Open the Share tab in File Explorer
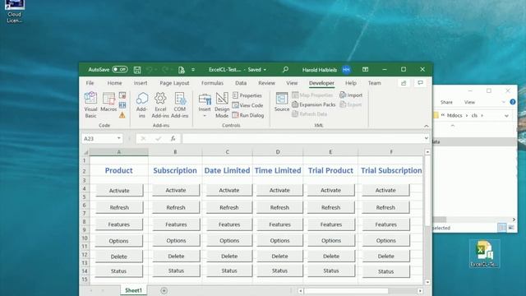Image resolution: width=526 pixels, height=296 pixels. coord(446,102)
